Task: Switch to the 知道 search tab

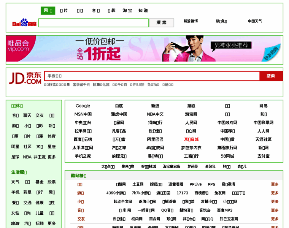Action: coord(143,11)
